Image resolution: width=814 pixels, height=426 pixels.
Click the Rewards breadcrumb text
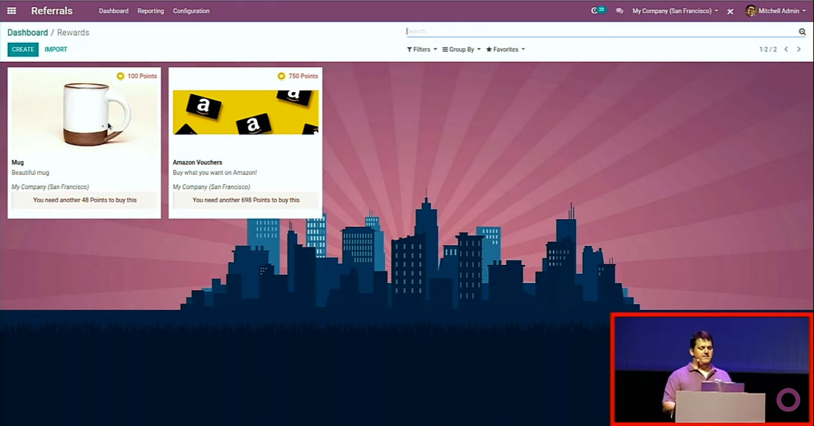[x=73, y=32]
